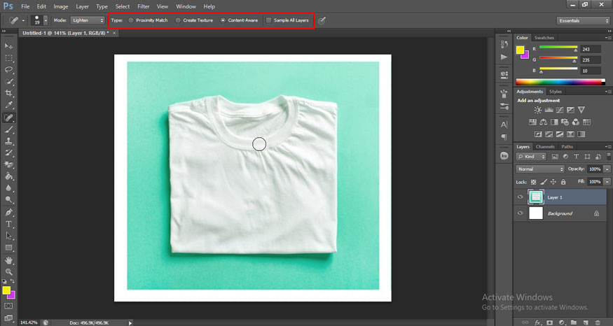Switch to the Swatches tab

tap(544, 38)
